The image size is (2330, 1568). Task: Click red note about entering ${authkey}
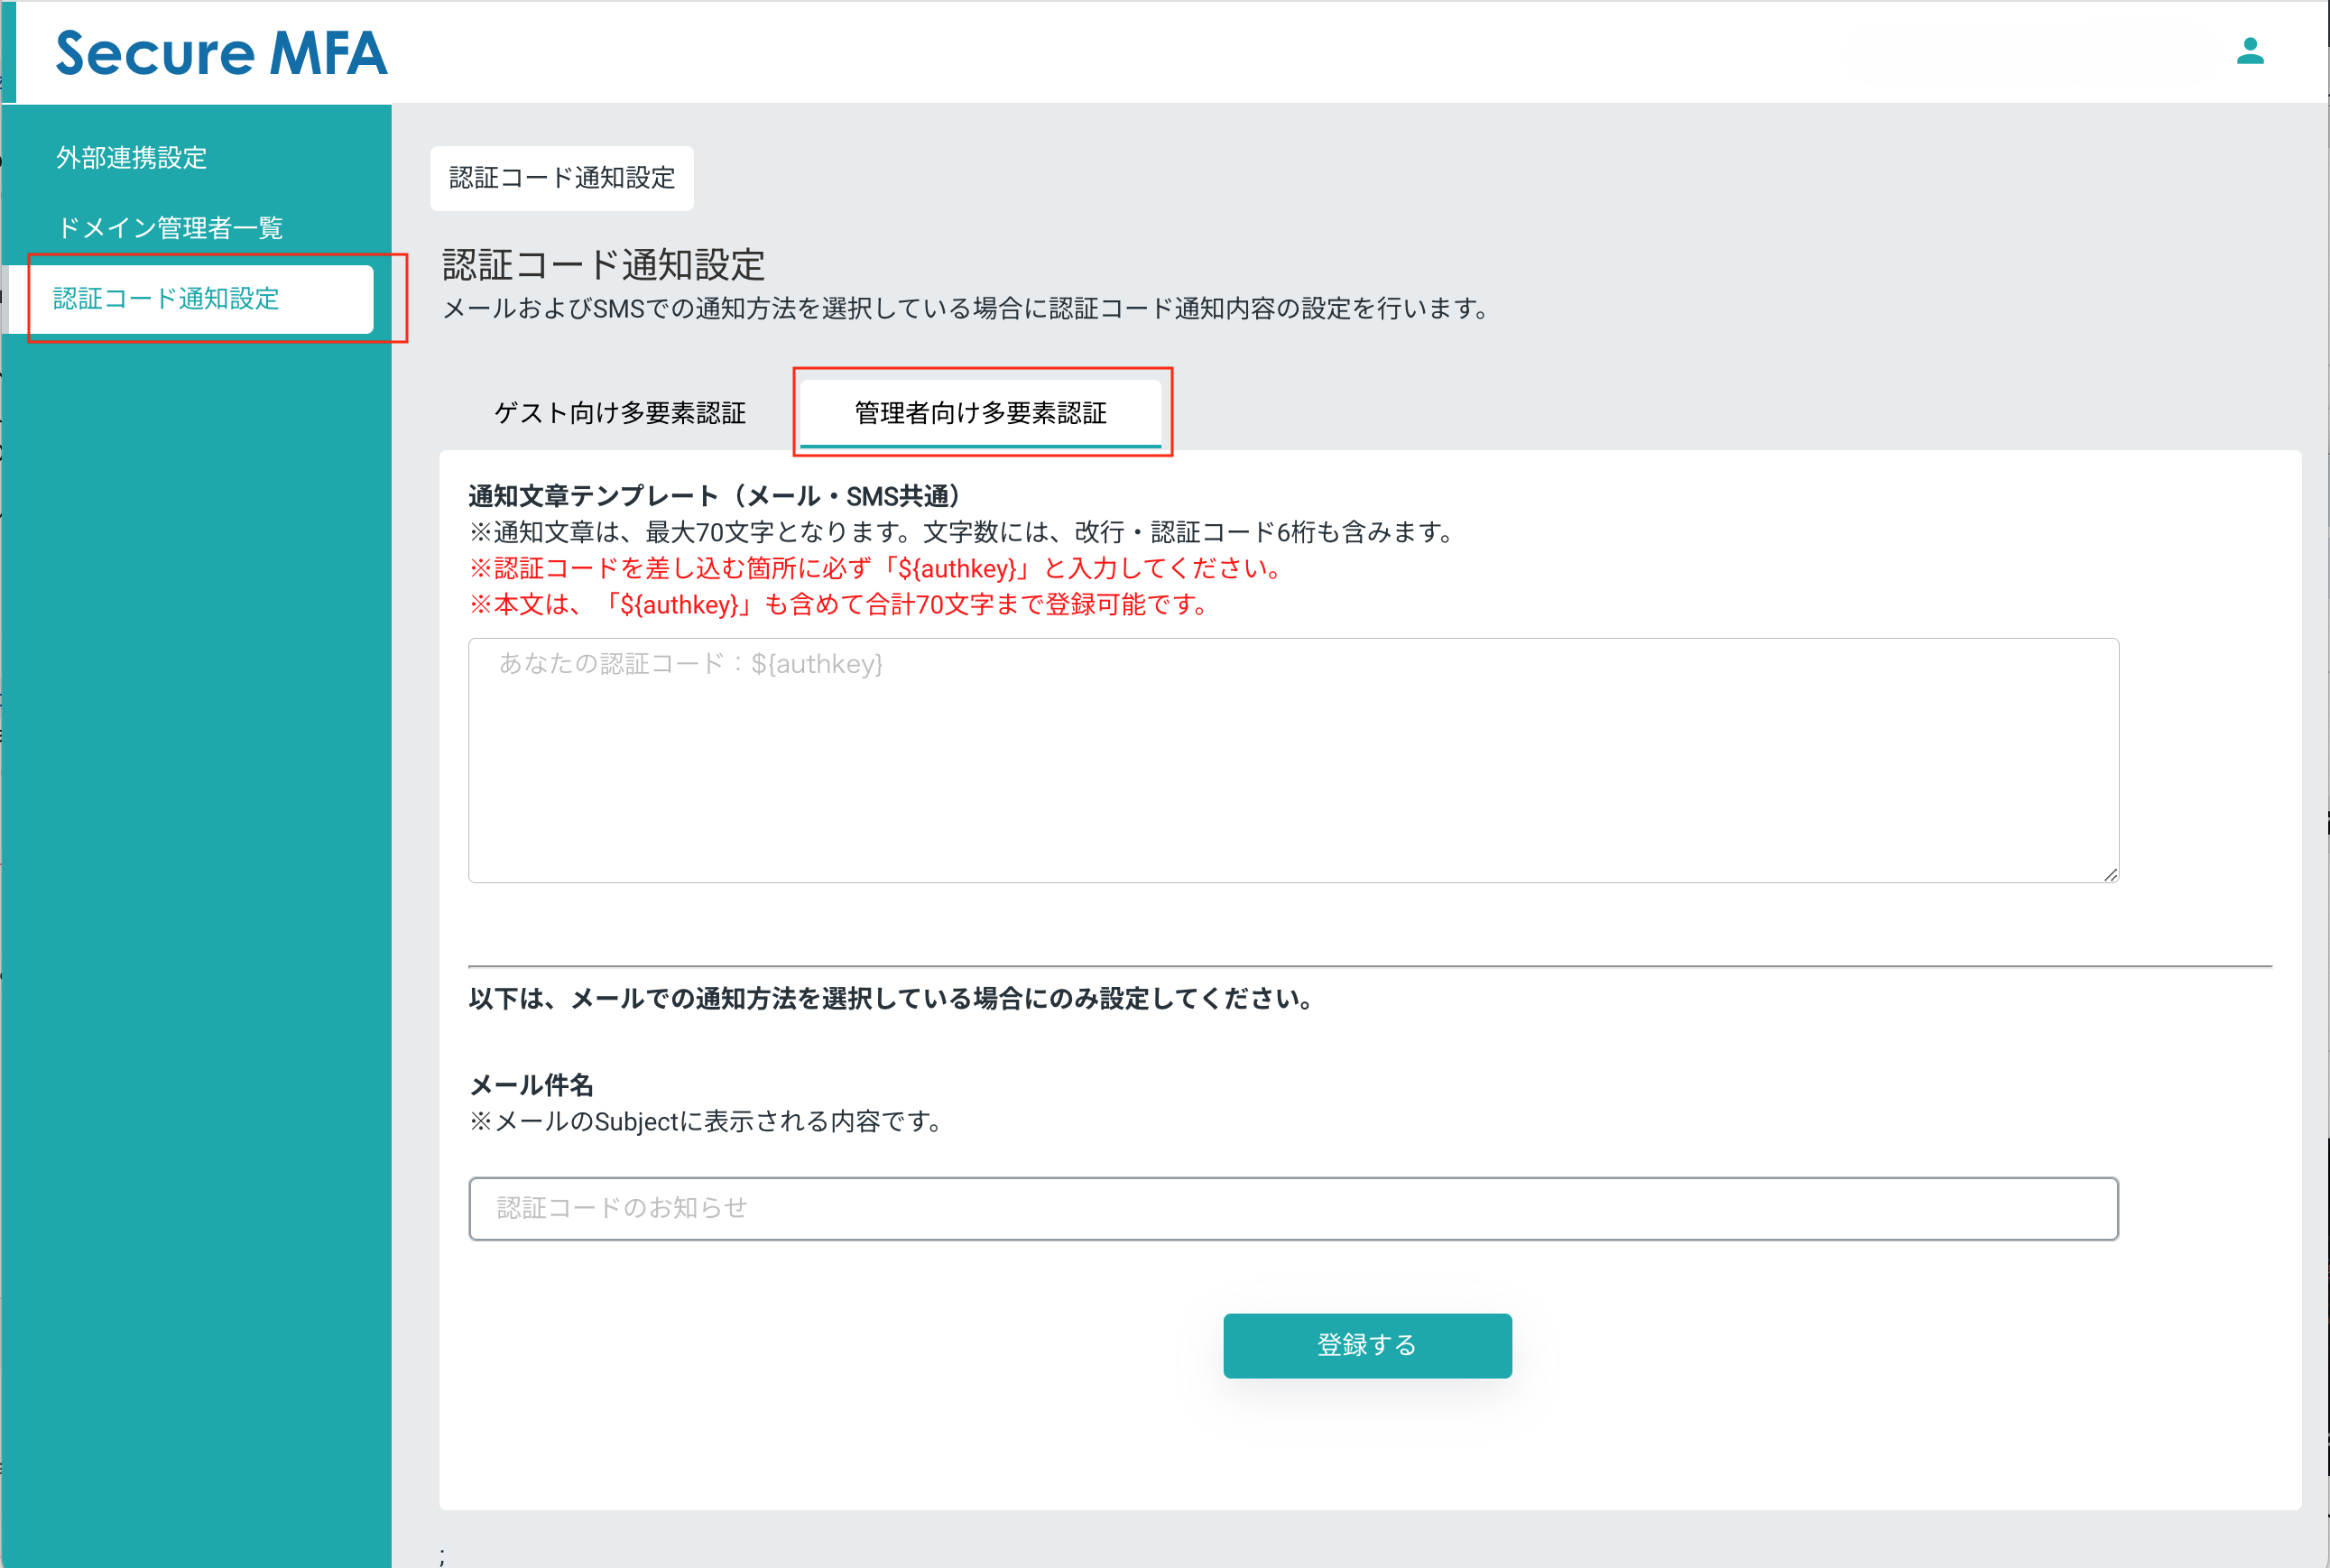point(876,569)
